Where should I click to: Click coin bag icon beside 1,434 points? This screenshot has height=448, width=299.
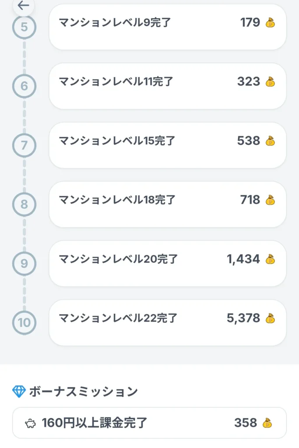pos(270,259)
